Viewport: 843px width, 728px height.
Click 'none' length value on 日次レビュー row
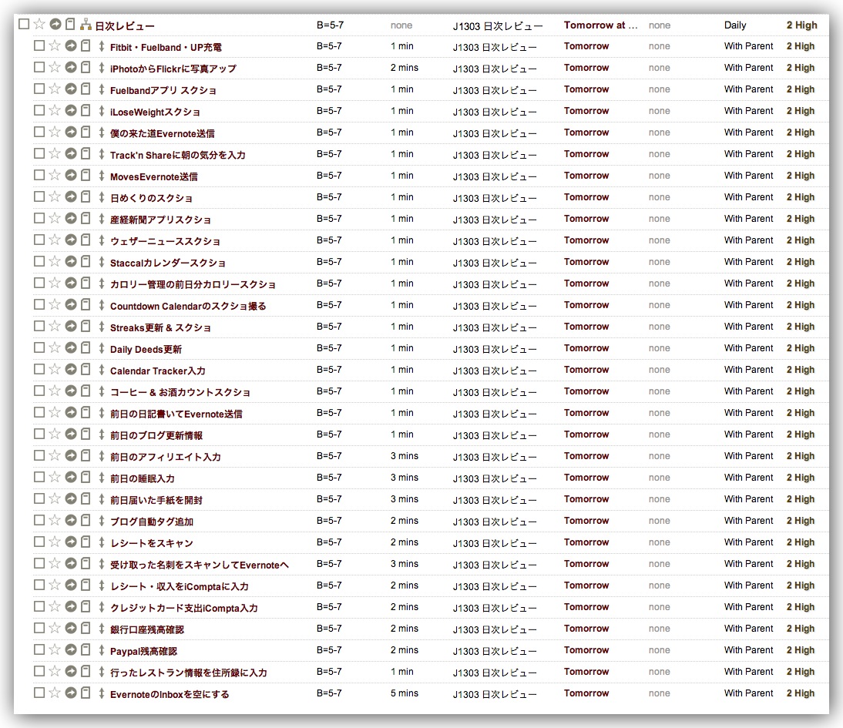pyautogui.click(x=401, y=25)
